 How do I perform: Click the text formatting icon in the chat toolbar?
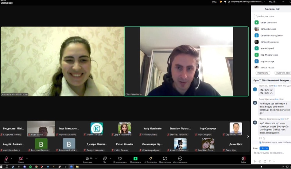(x=255, y=161)
